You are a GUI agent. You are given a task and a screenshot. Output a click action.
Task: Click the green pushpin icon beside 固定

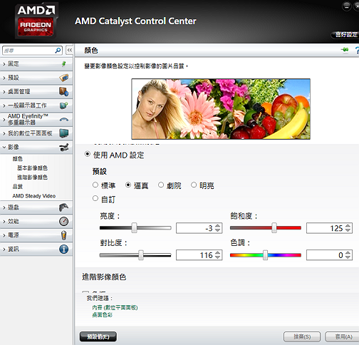(64, 63)
